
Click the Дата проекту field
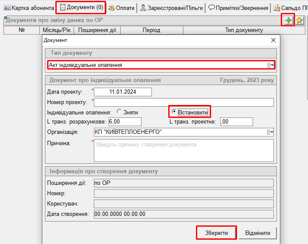coord(122,92)
